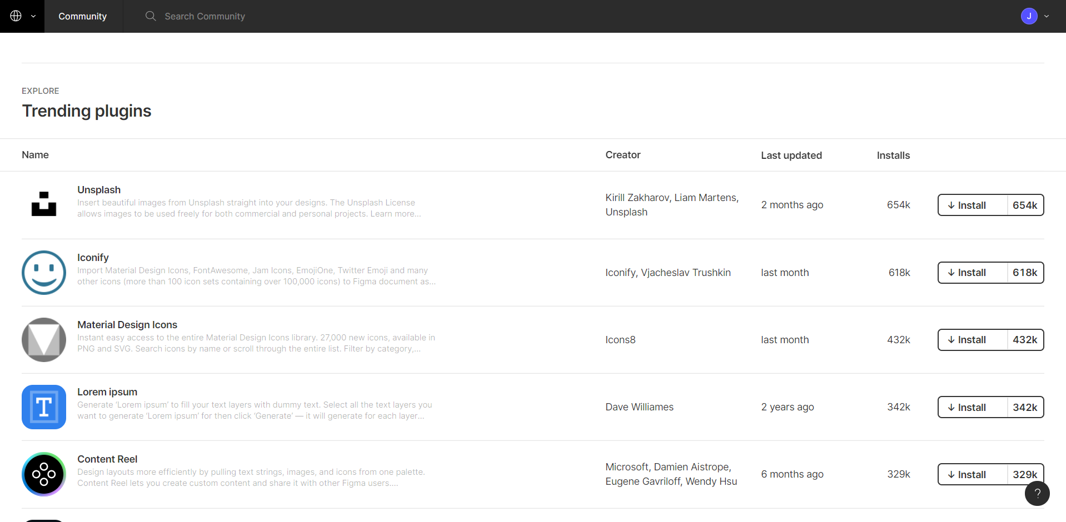
Task: Expand the chevron next to the globe icon
Action: pyautogui.click(x=33, y=16)
